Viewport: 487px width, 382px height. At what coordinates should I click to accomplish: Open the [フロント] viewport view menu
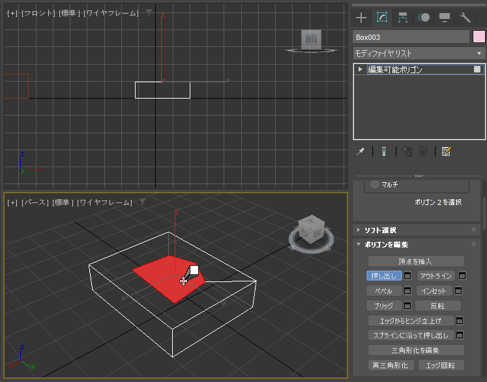[x=38, y=13]
